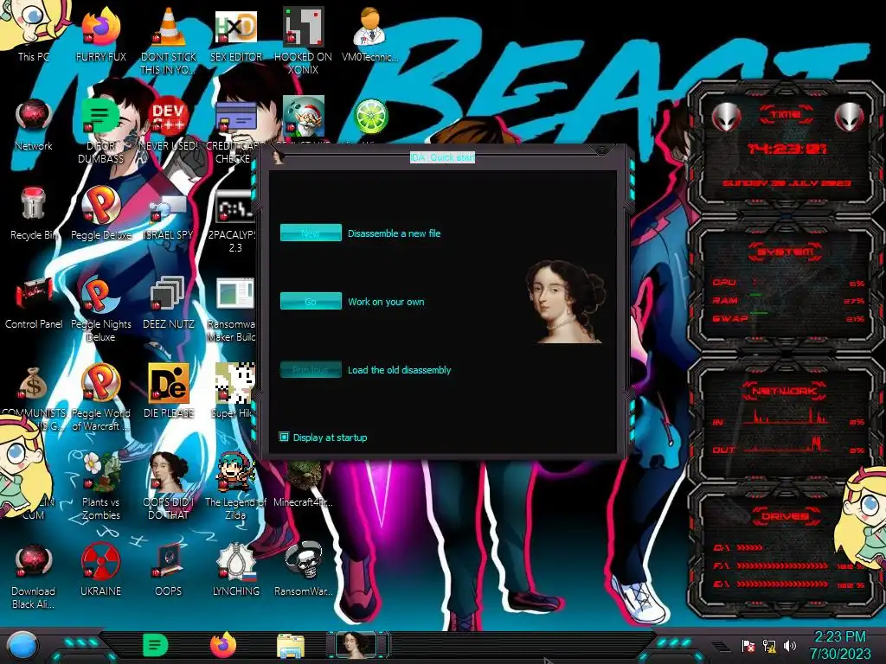Click the right alien head on the widget

point(850,118)
